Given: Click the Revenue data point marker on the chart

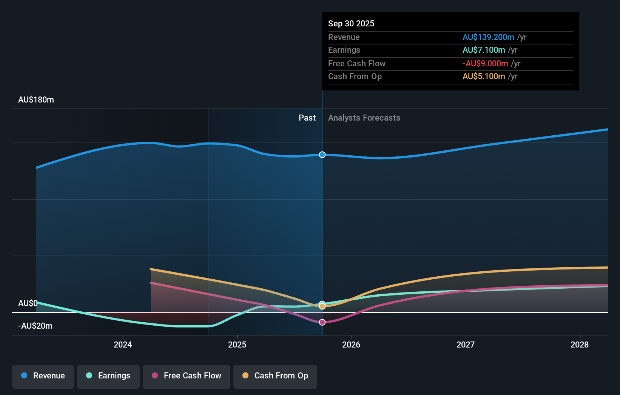Looking at the screenshot, I should (322, 155).
